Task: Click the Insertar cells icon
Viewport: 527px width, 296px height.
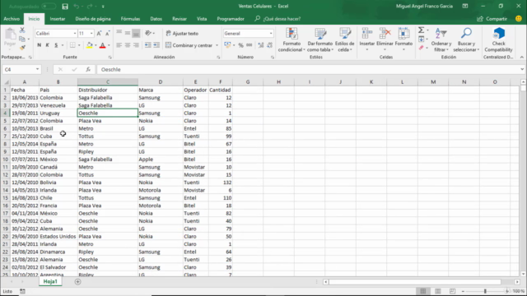Action: [366, 34]
